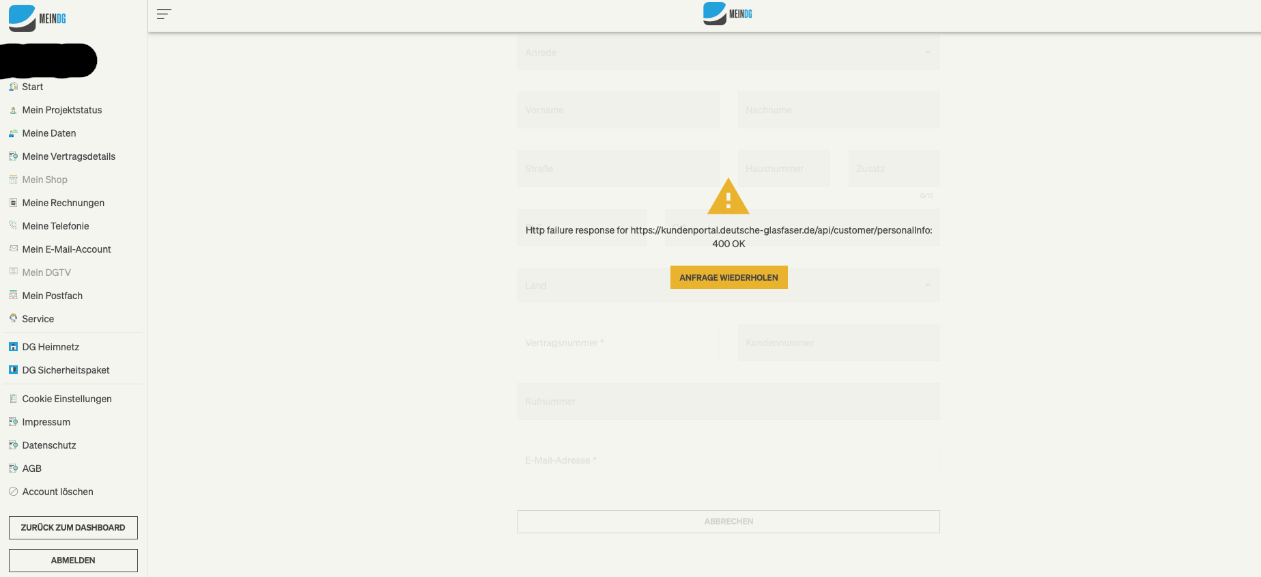This screenshot has height=577, width=1261.
Task: Focus the Straße input field
Action: point(619,169)
